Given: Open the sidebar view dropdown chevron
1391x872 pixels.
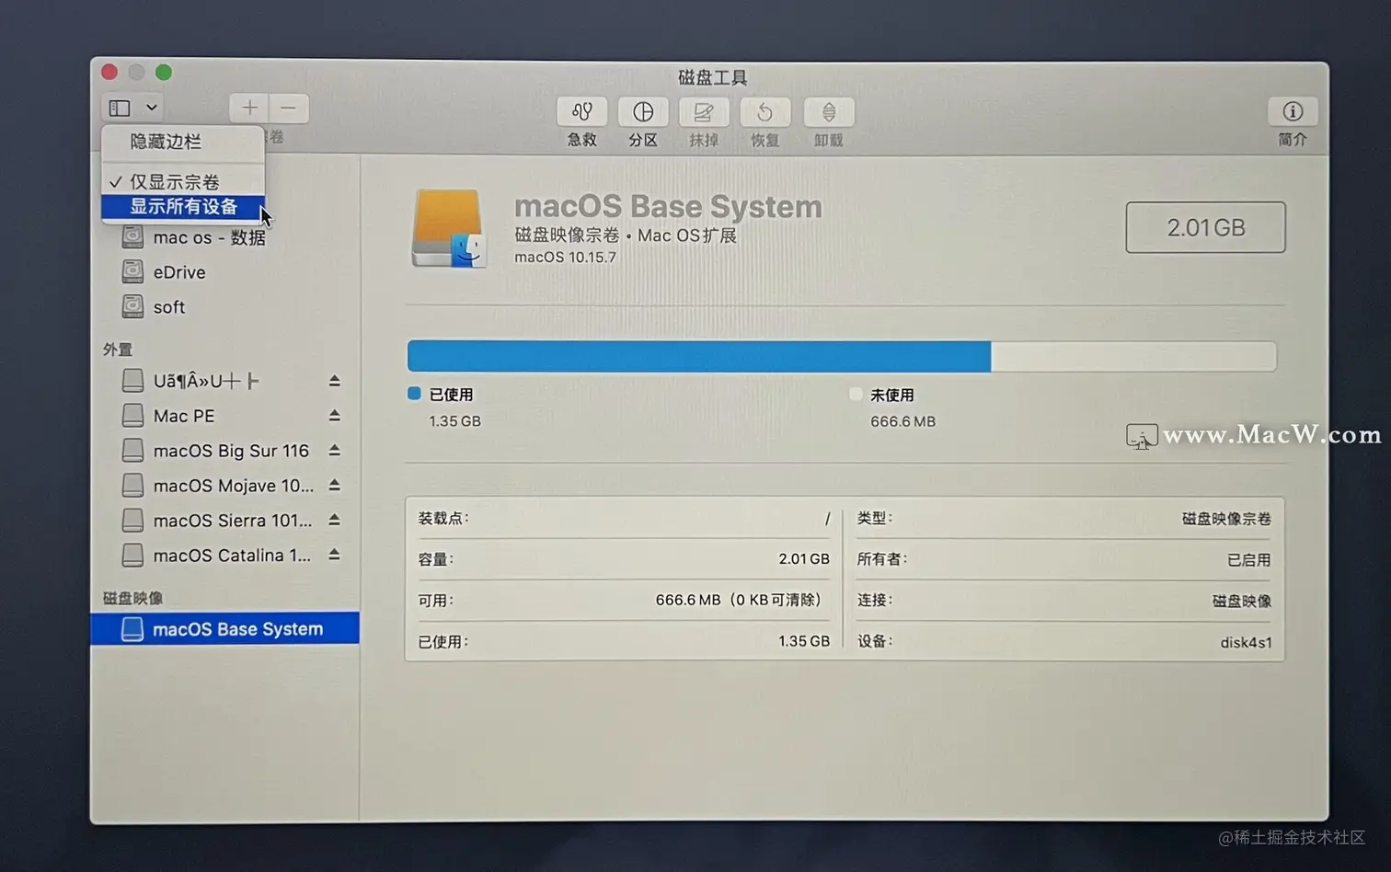Looking at the screenshot, I should [x=152, y=108].
